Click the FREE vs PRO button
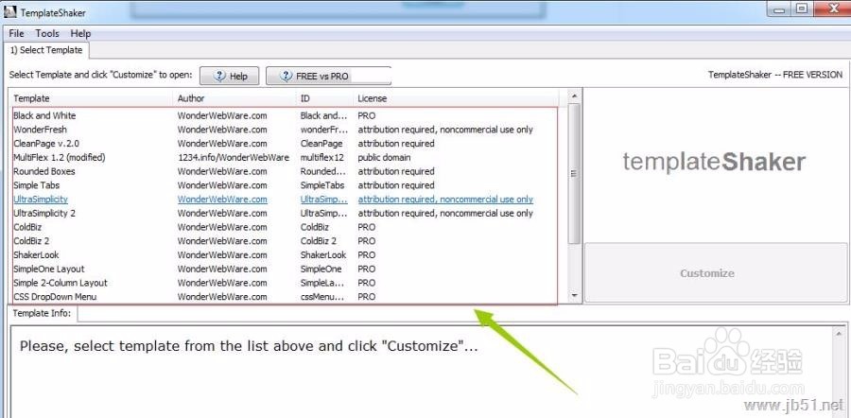Screen dimensions: 851x418 pos(328,76)
